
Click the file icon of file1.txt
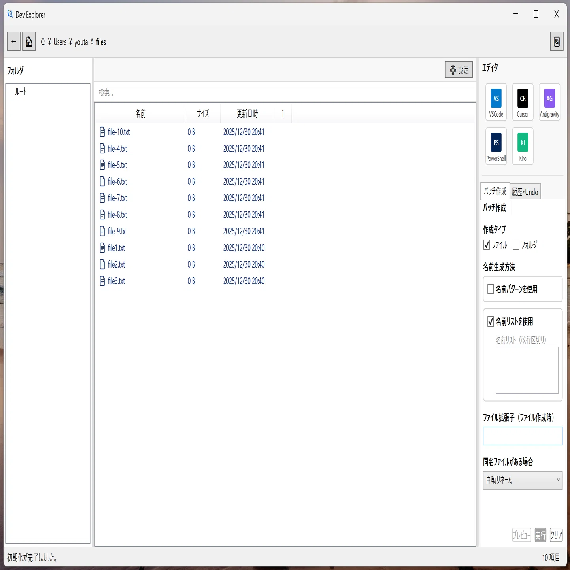pos(102,248)
